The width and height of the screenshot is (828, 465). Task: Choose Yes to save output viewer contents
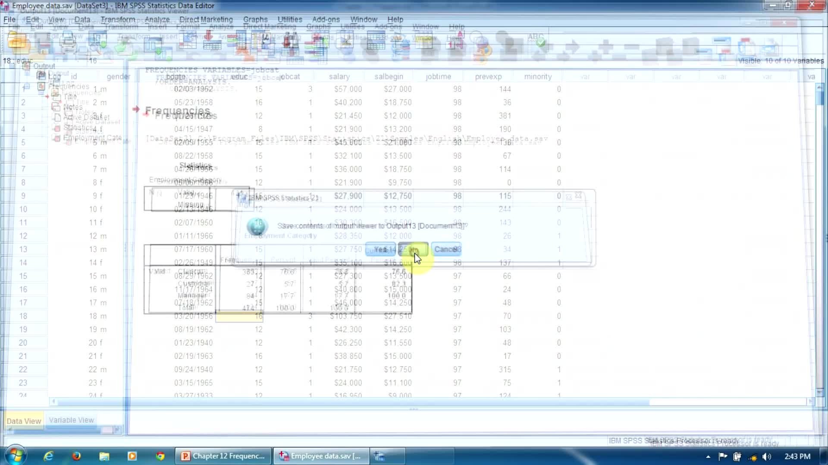[380, 249]
